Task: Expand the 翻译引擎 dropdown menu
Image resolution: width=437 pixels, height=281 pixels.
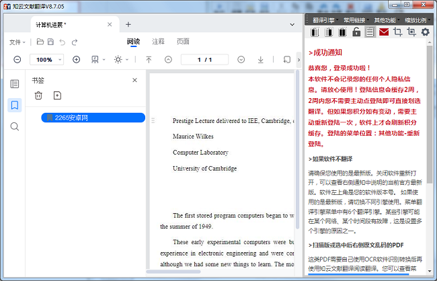Action: tap(325, 20)
